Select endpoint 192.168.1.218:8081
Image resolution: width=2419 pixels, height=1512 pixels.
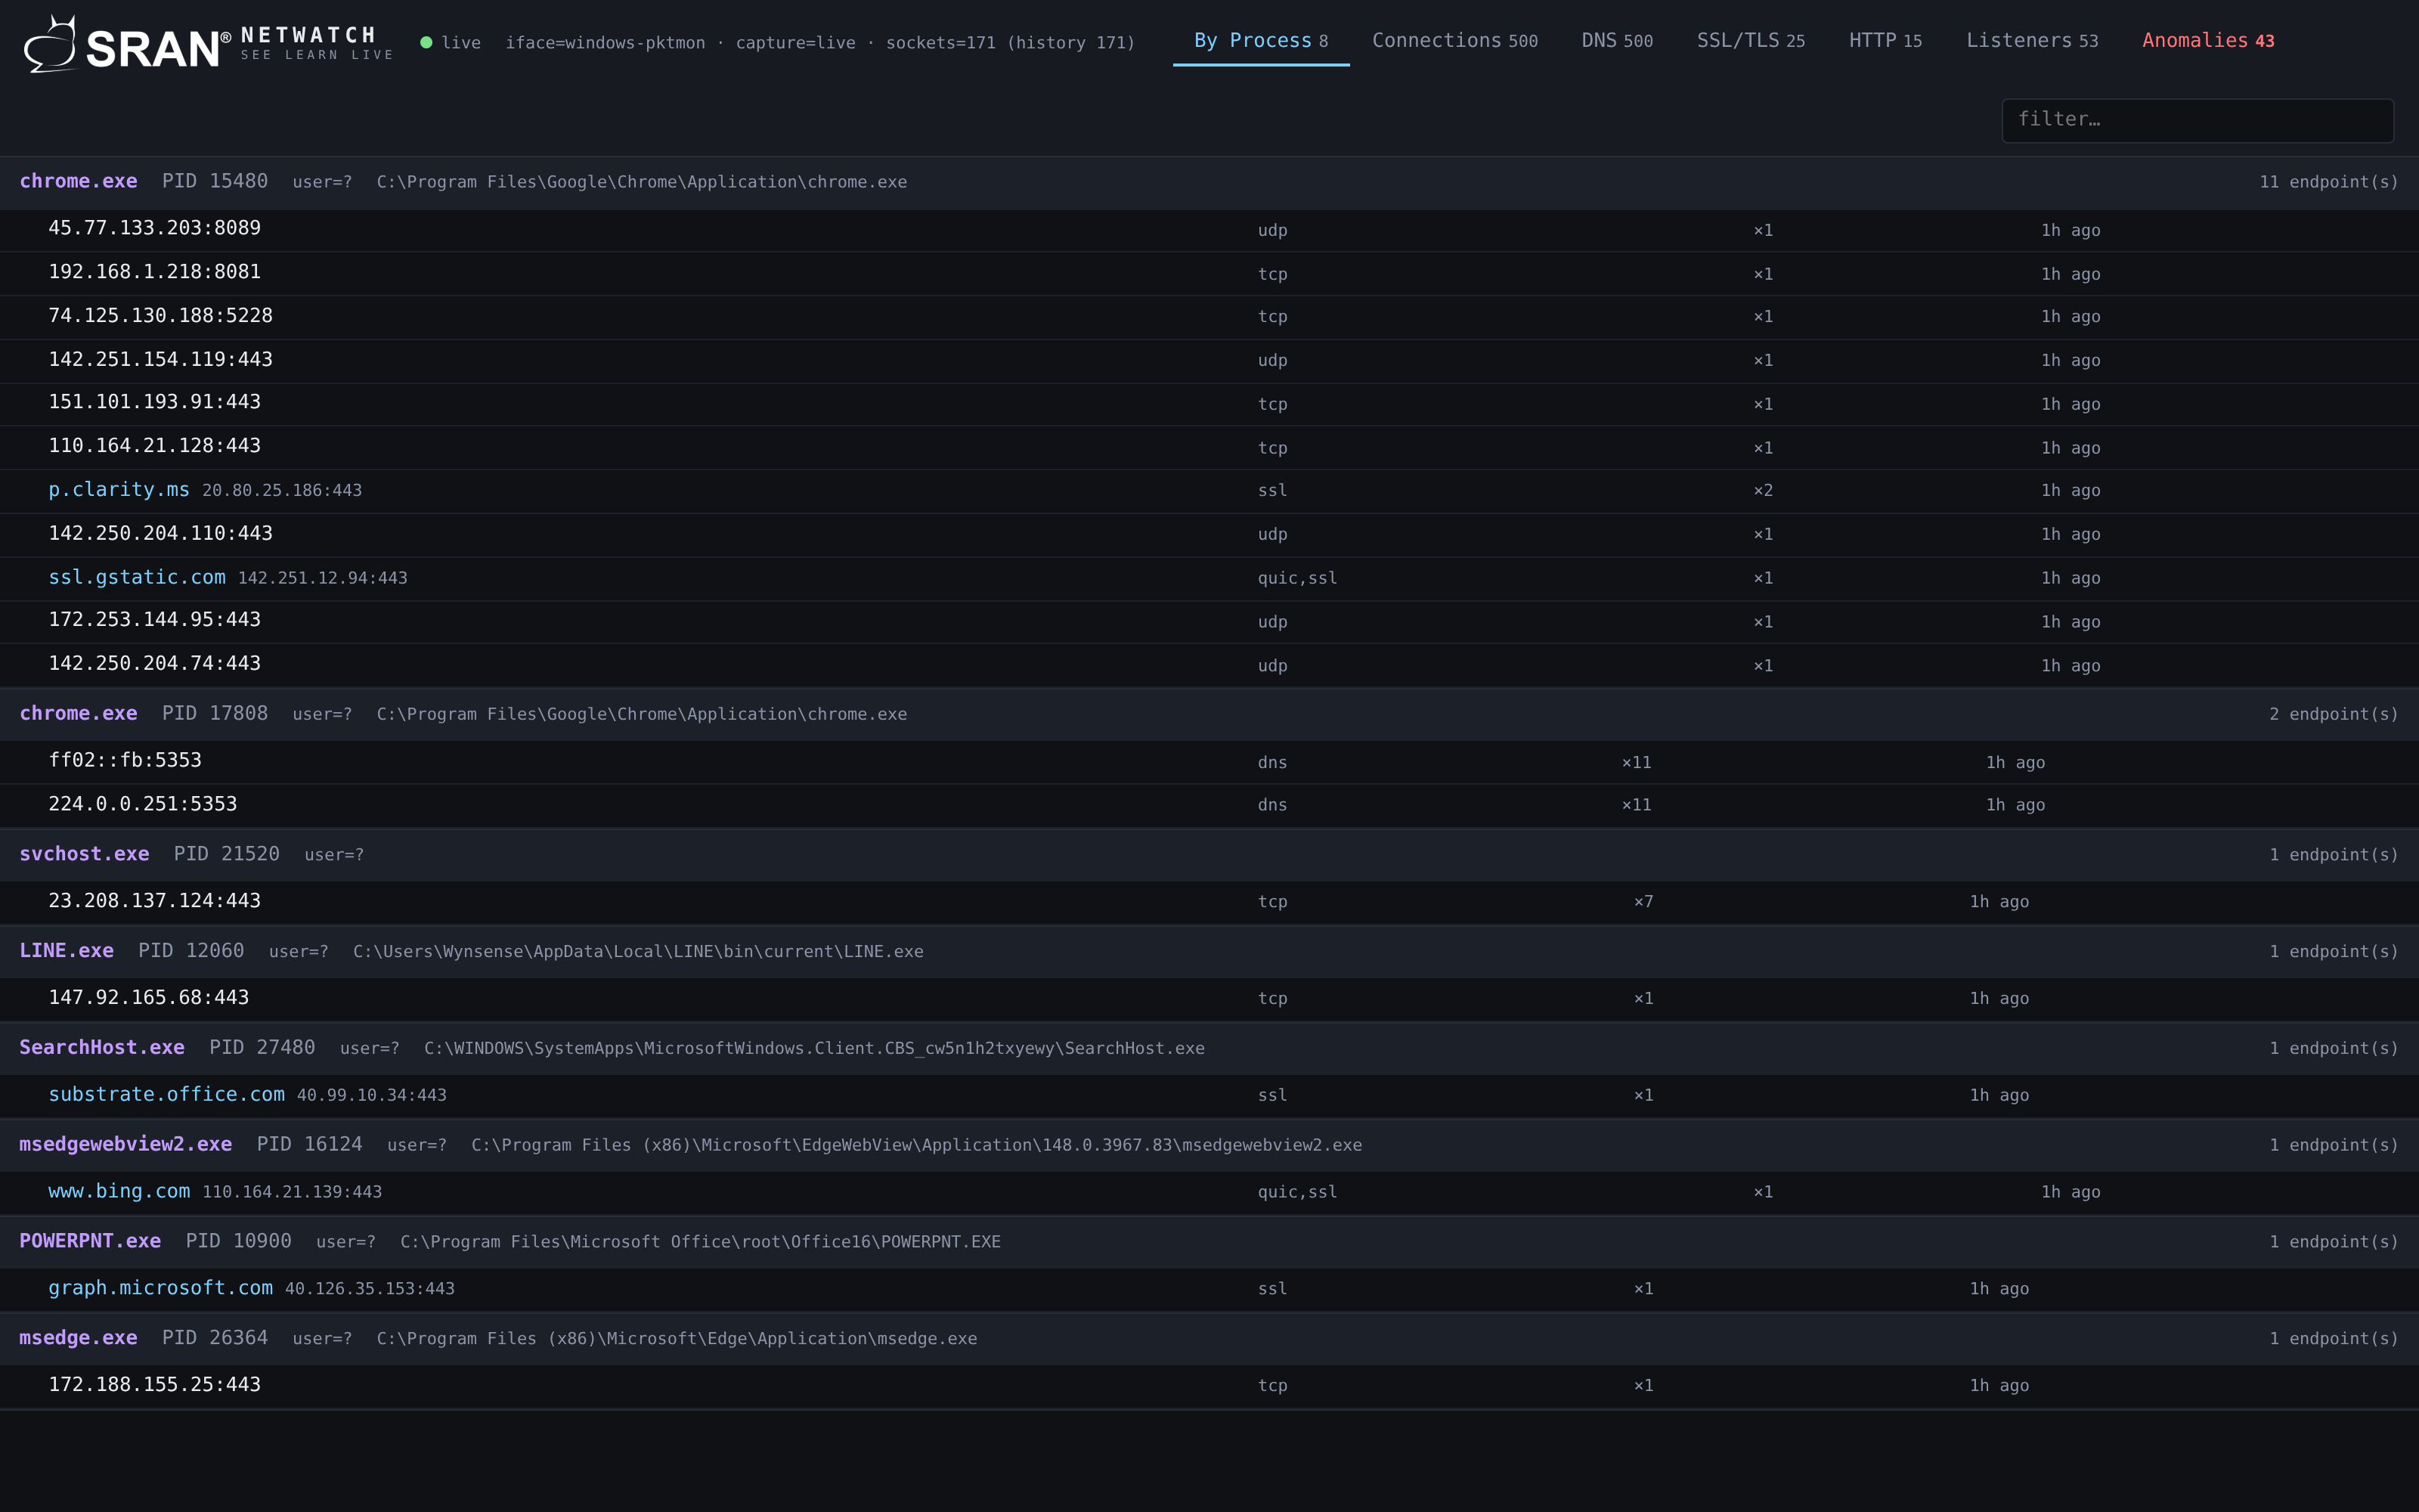click(x=155, y=273)
